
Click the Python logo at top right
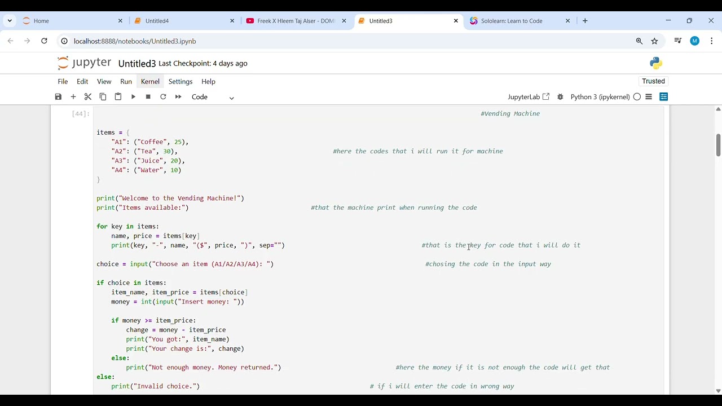click(x=655, y=63)
